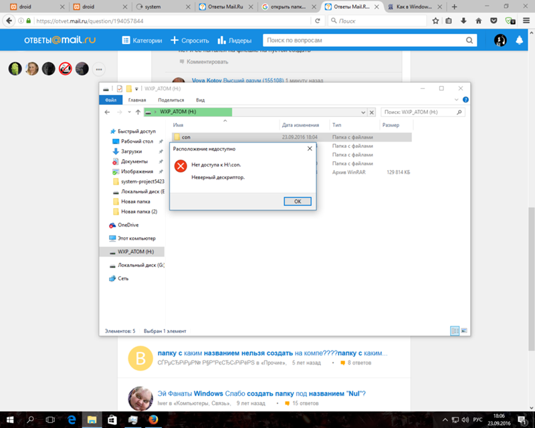Click the Firefox 'Поиск' search box
Image resolution: width=535 pixels, height=428 pixels.
(377, 21)
